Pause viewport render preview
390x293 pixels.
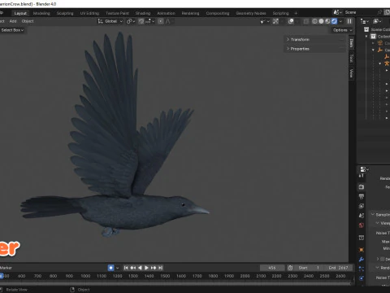(349, 21)
